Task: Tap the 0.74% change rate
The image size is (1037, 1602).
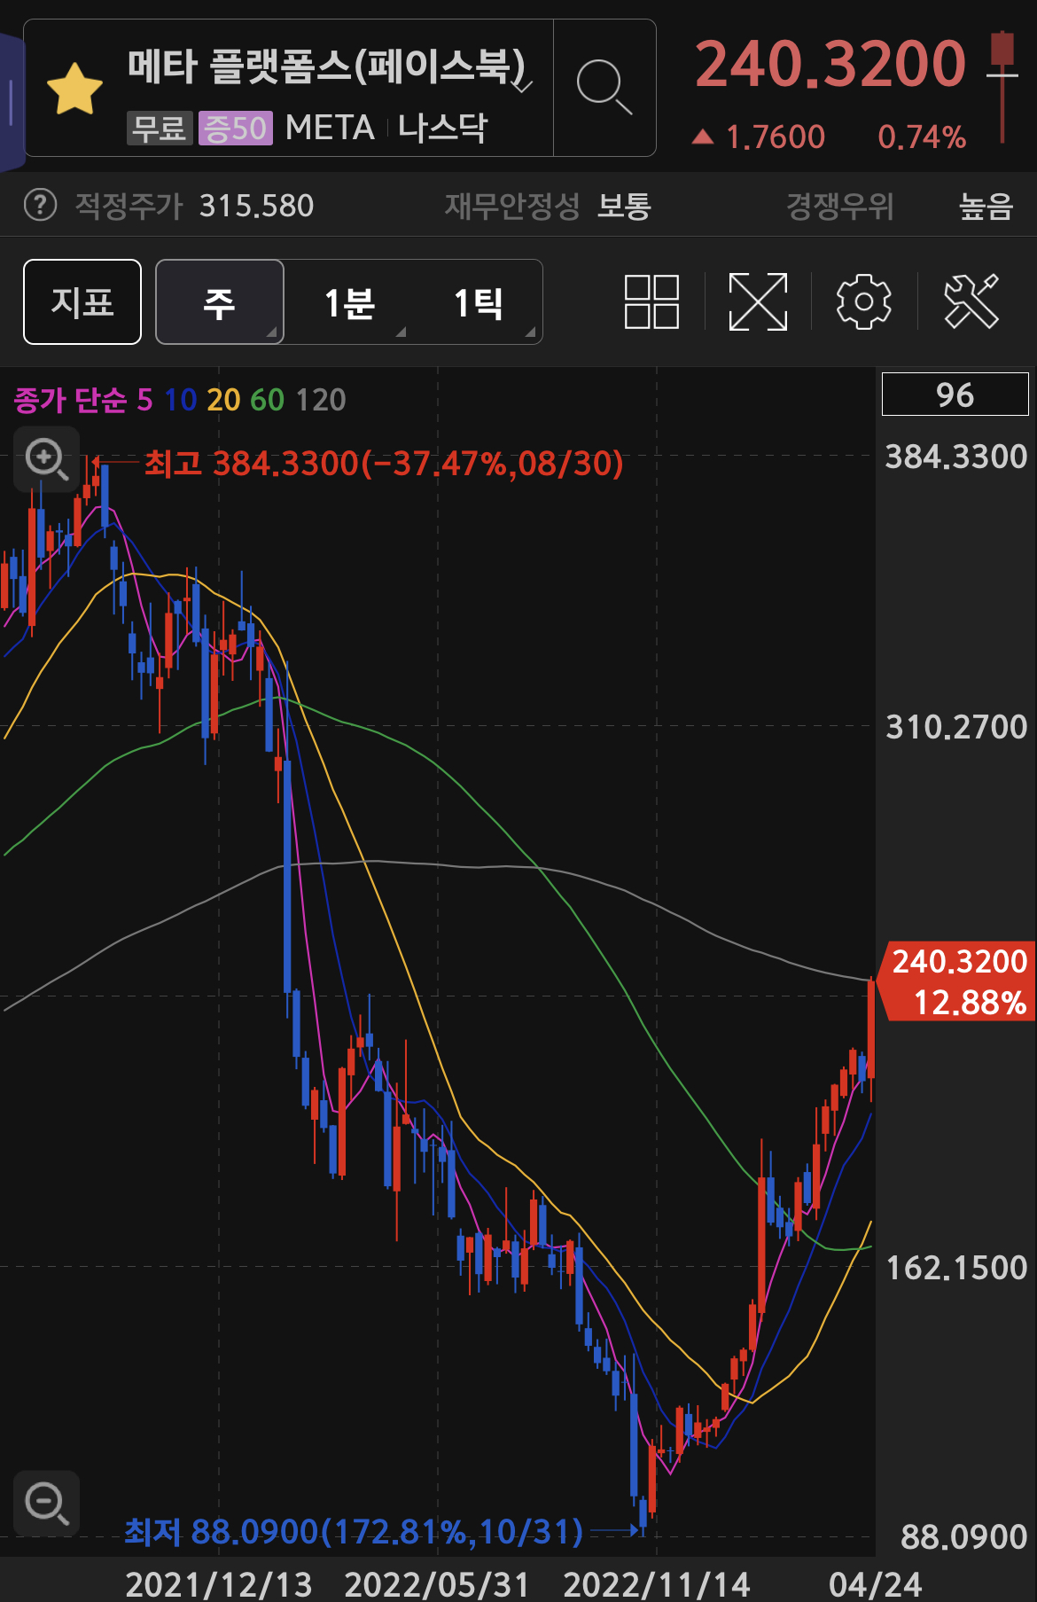Action: pos(922,137)
